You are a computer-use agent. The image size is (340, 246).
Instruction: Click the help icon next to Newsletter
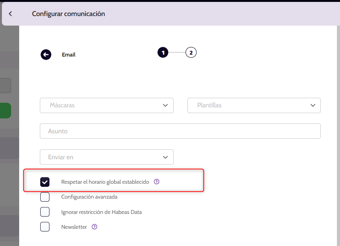pos(95,227)
